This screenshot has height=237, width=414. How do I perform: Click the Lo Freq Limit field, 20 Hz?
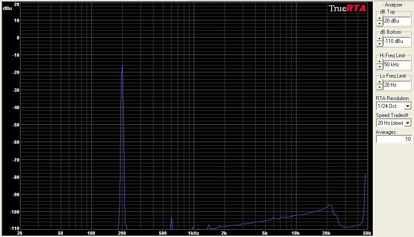point(397,85)
